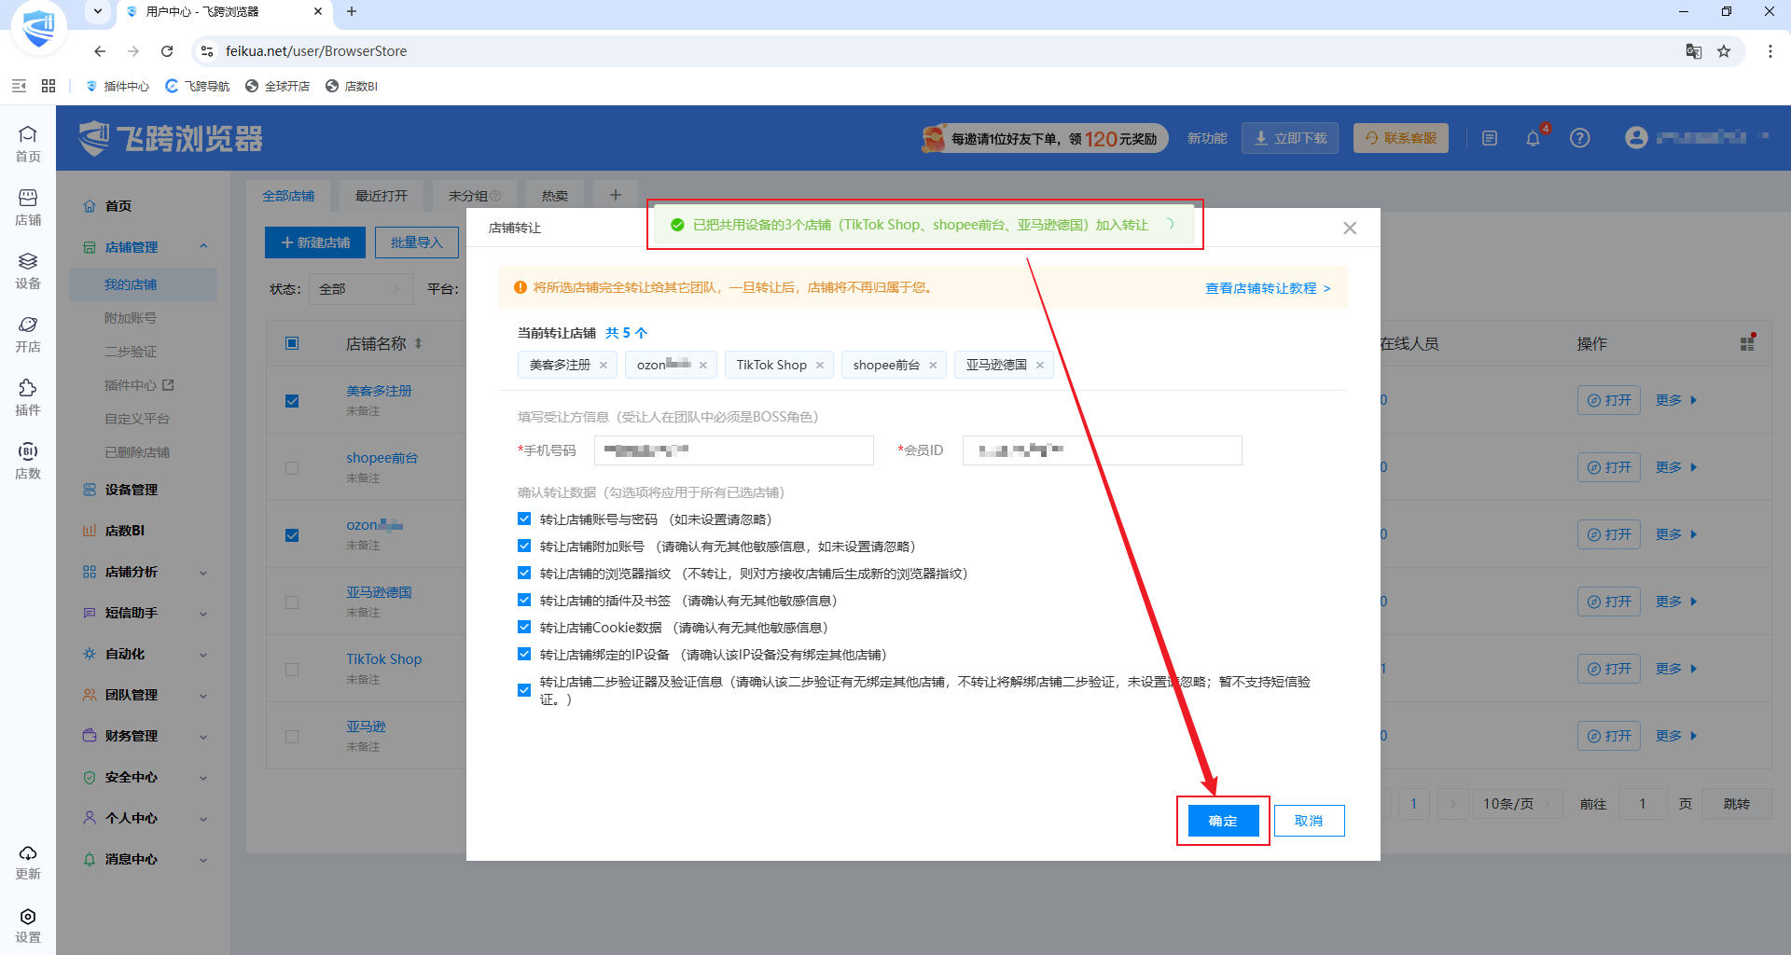Click the 手机号码 input field
This screenshot has width=1791, height=955.
point(734,450)
